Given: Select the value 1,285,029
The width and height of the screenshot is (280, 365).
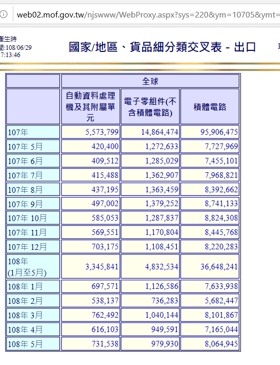Looking at the screenshot, I should click(162, 160).
